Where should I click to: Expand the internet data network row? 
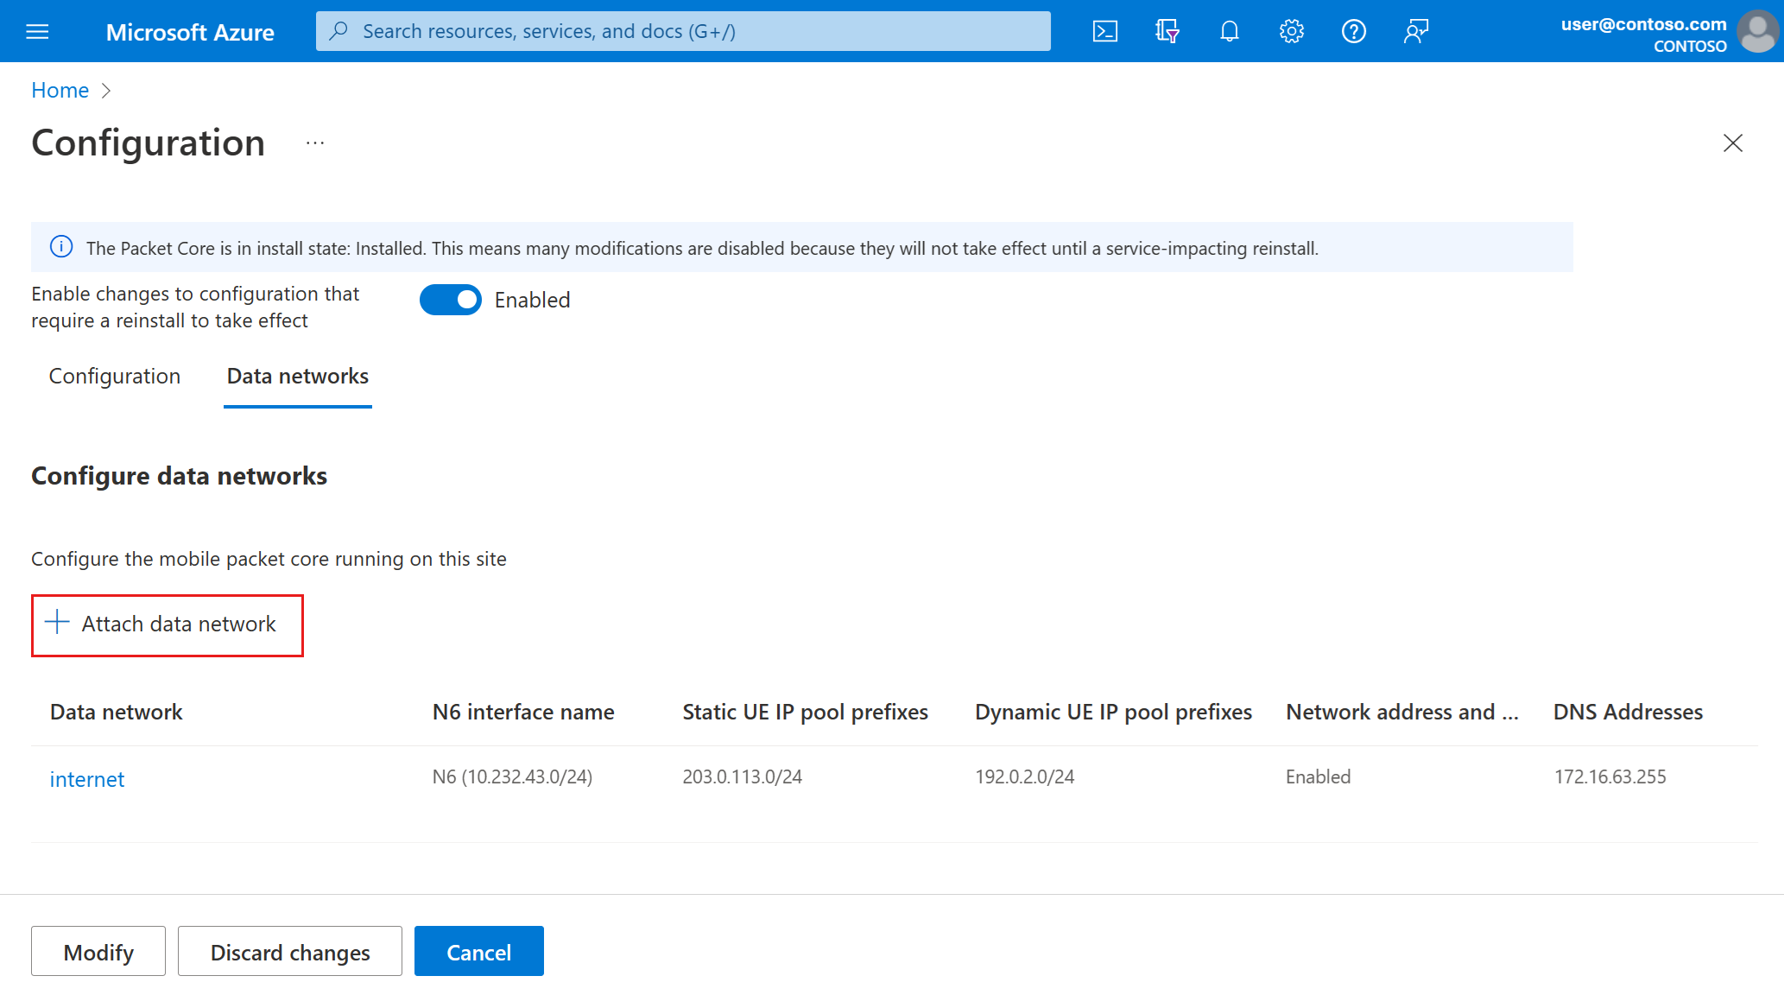pos(85,776)
